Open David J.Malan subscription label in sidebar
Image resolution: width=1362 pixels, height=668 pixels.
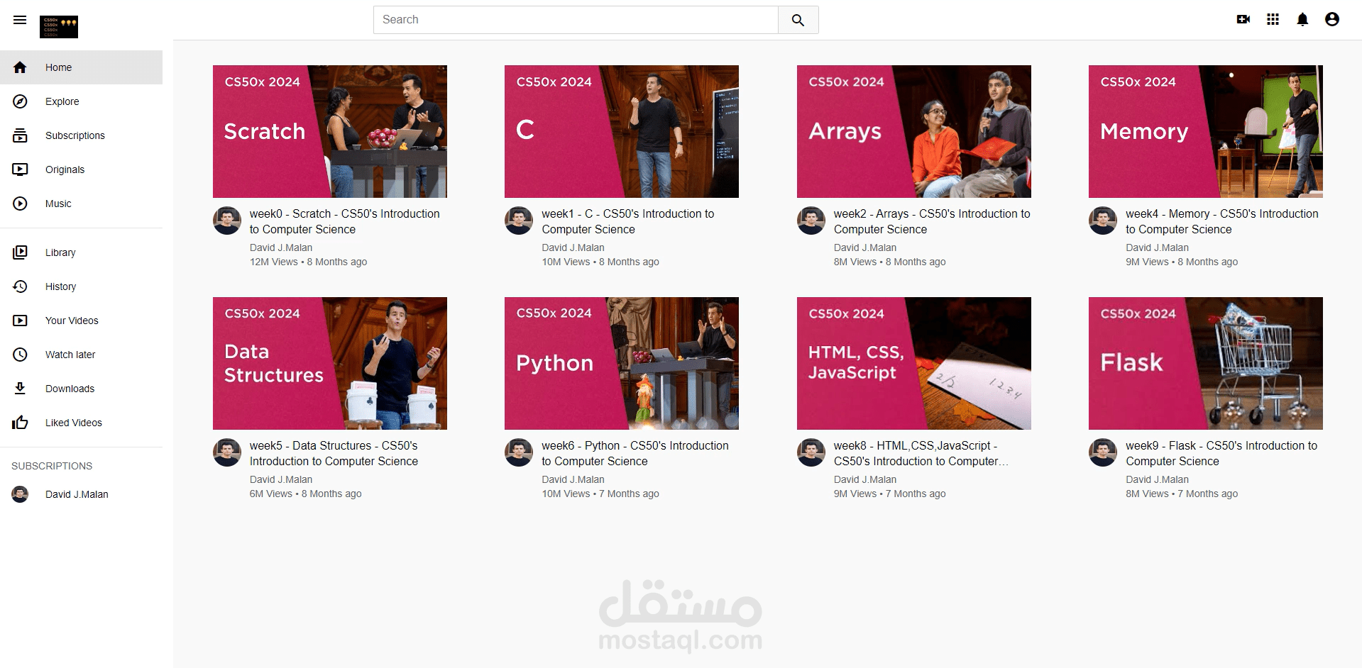pos(77,494)
